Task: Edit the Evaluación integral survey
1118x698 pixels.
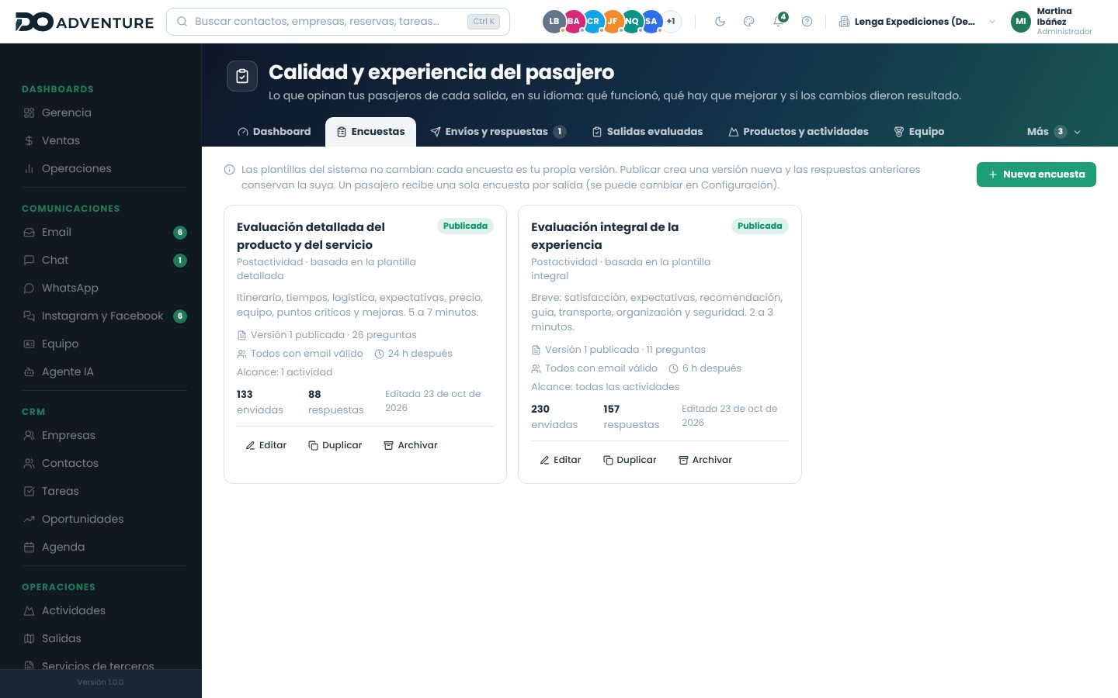Action: click(561, 460)
